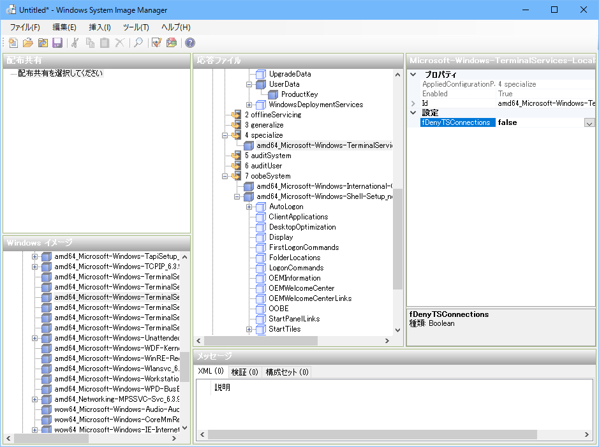The width and height of the screenshot is (599, 447).
Task: Select the 3 generalize pass icon
Action: pos(237,125)
